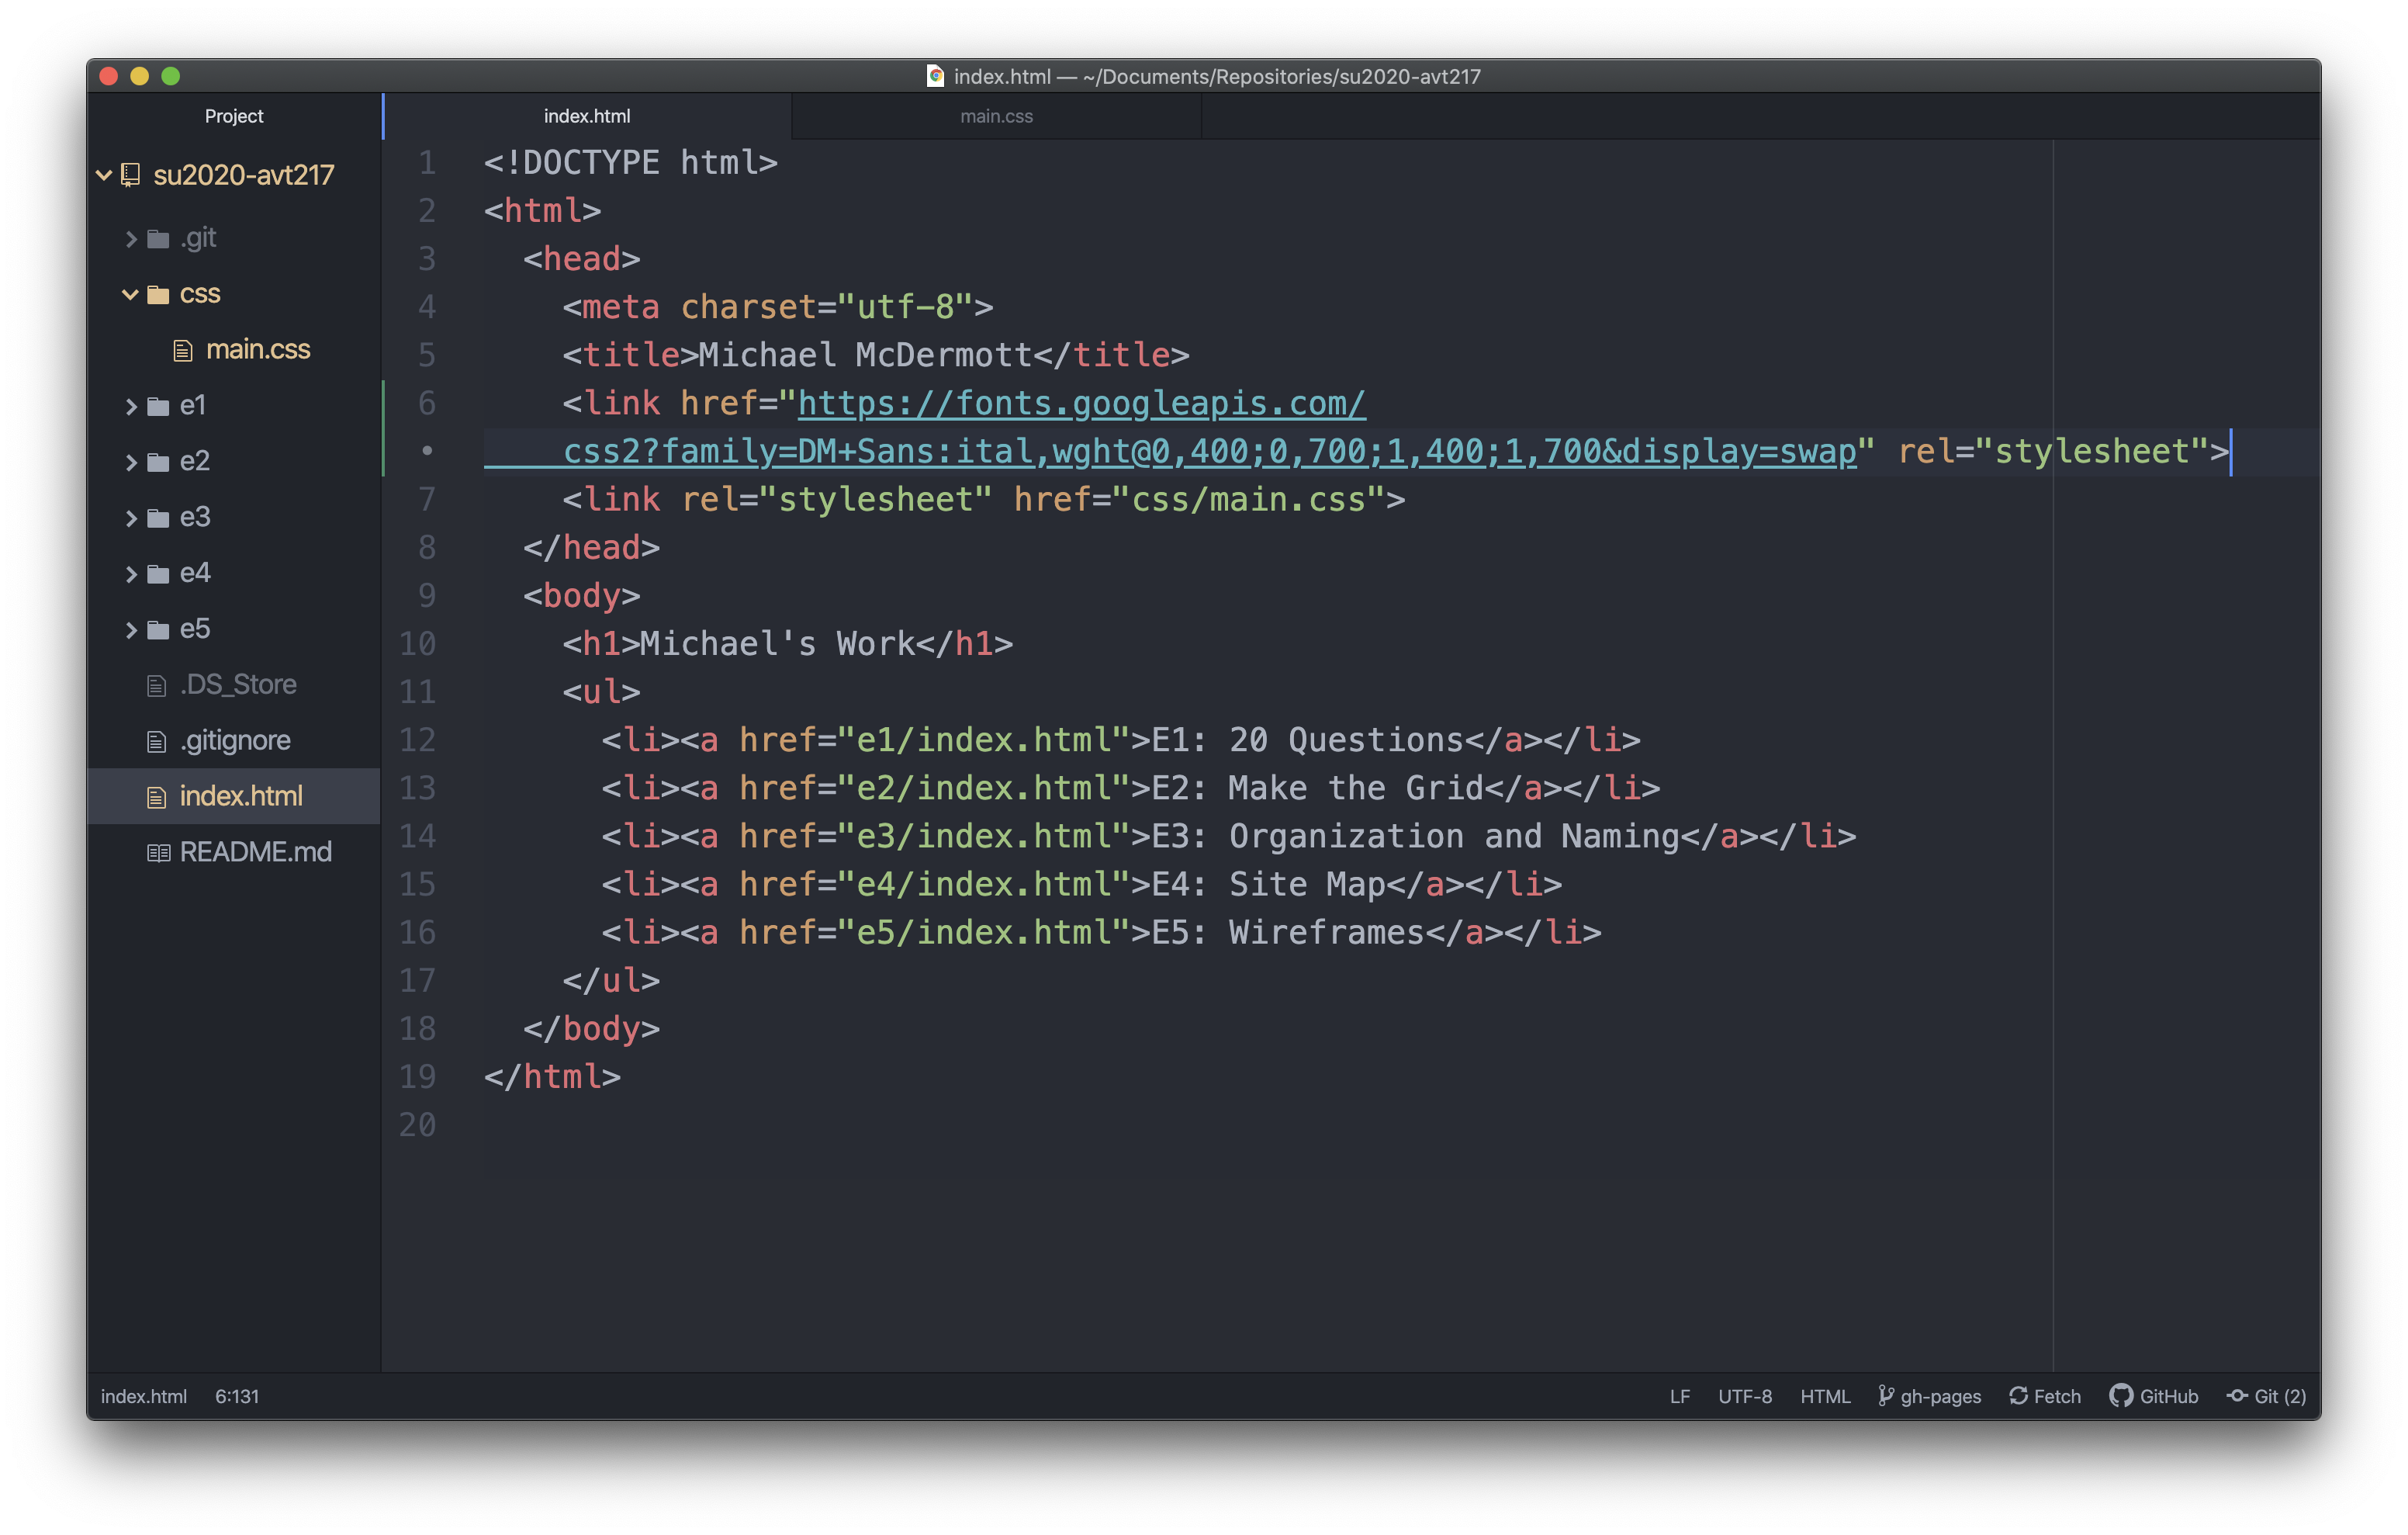Select index.html in the tree view
The image size is (2408, 1535).
(x=234, y=796)
